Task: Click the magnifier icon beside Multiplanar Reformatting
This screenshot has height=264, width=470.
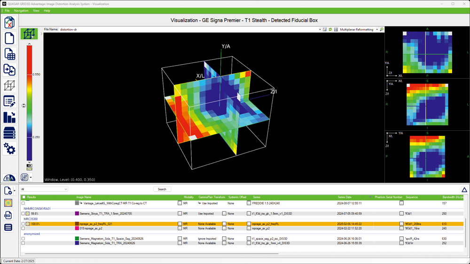Action: pos(382,30)
